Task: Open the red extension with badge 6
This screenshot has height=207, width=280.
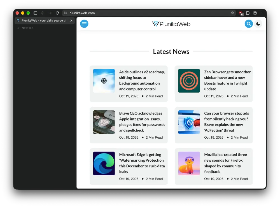Action: click(x=241, y=13)
